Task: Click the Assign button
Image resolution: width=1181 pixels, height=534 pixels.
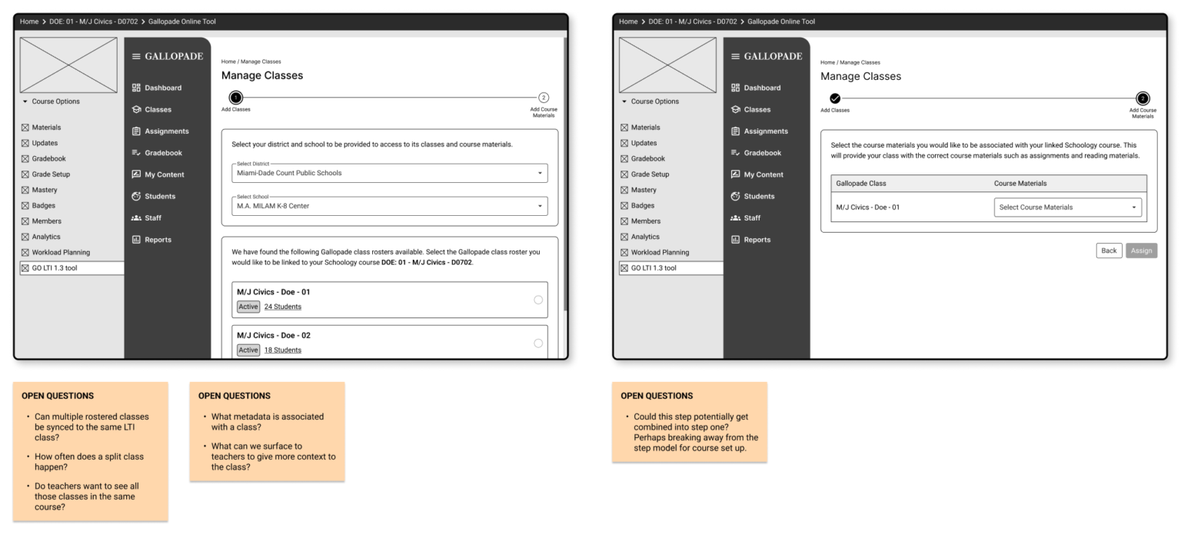Action: [1141, 250]
